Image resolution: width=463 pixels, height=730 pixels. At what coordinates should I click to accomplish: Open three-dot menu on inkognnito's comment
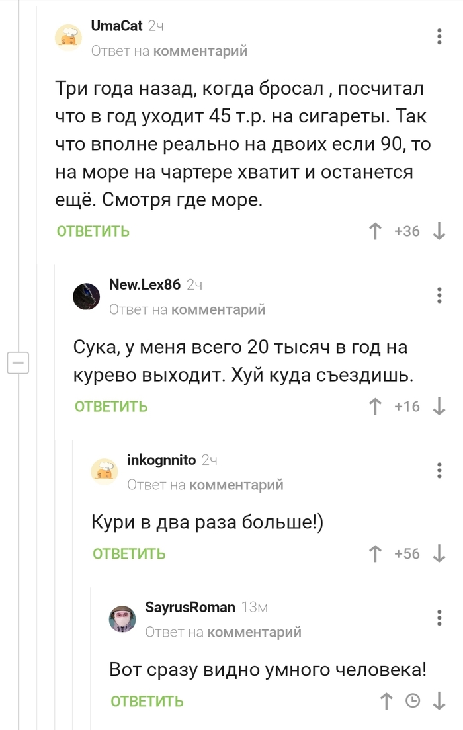point(439,470)
